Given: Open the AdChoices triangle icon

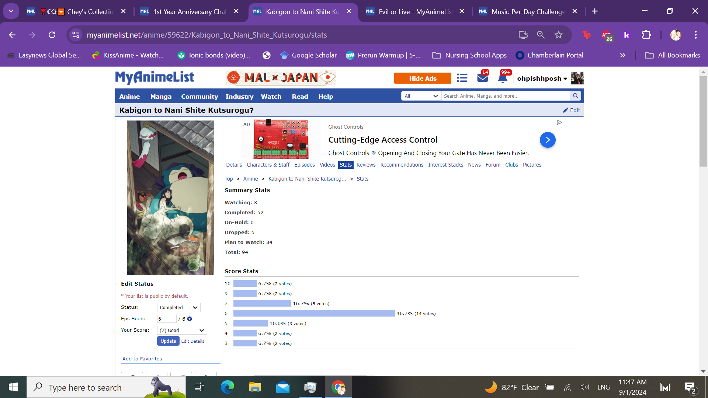Looking at the screenshot, I should pyautogui.click(x=559, y=122).
